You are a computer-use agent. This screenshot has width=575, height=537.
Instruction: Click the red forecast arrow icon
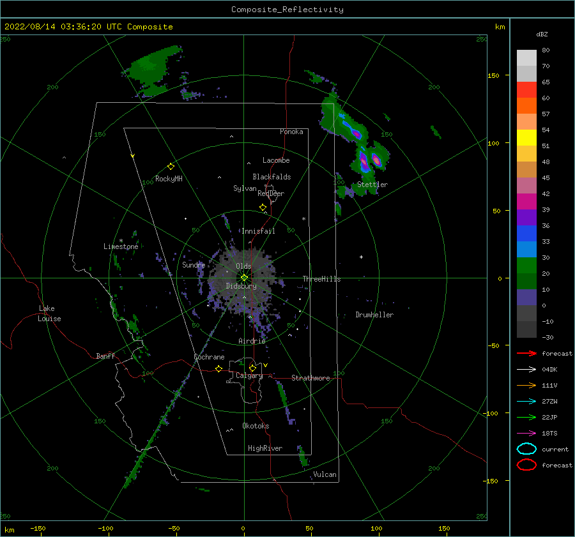[526, 353]
